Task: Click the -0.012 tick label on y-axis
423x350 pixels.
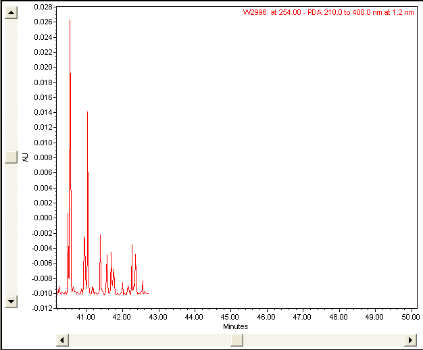Action: pos(42,308)
